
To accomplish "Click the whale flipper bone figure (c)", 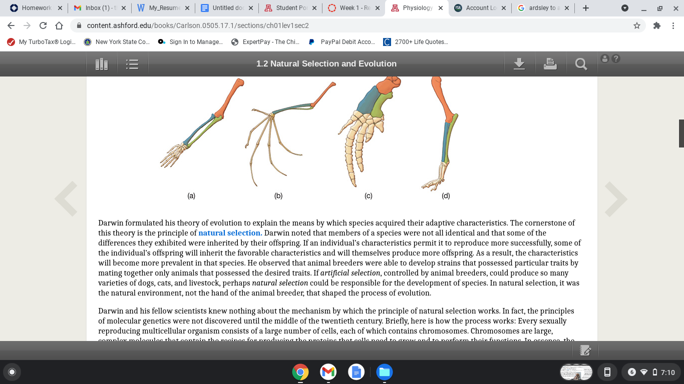I will coord(370,131).
